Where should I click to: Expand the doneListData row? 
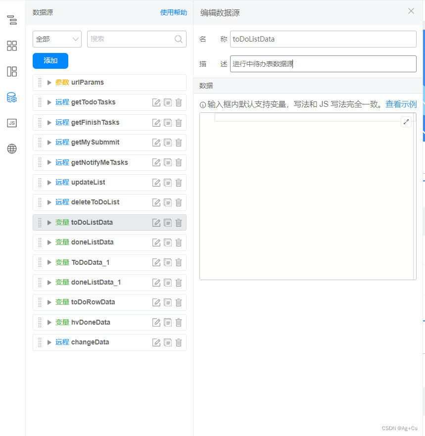point(49,242)
